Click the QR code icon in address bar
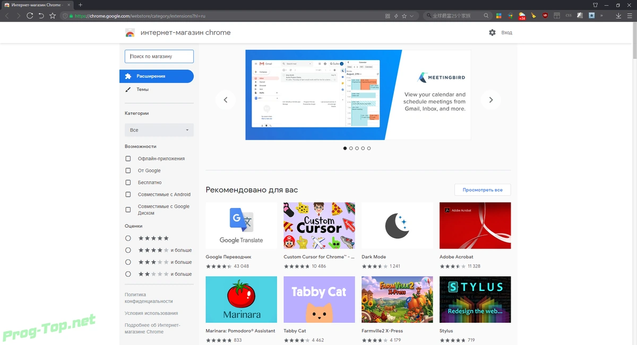 click(x=388, y=16)
